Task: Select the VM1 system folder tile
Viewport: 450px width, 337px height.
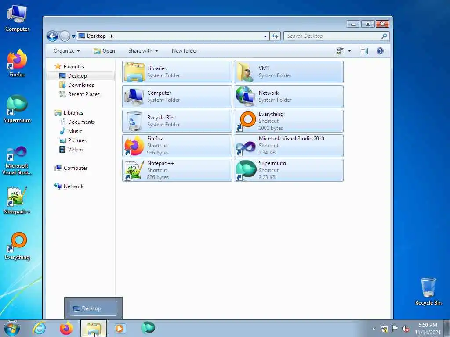Action: point(288,72)
